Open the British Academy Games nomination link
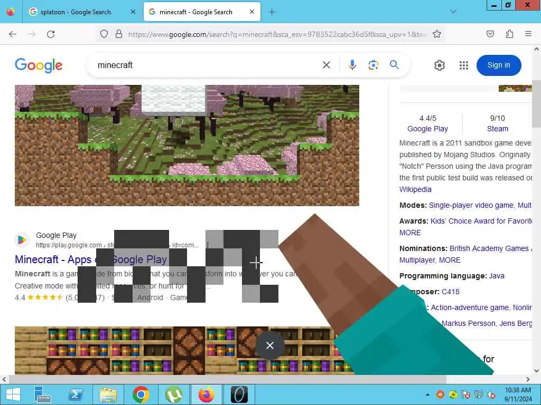Viewport: 541px width, 405px height. [489, 249]
